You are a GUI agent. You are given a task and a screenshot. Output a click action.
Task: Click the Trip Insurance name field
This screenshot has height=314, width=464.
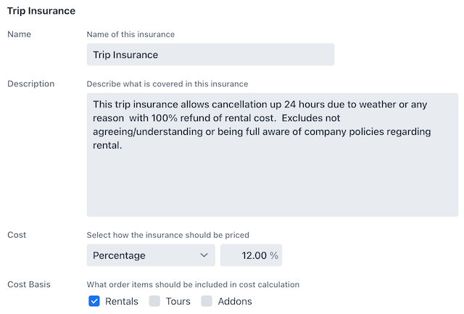210,54
